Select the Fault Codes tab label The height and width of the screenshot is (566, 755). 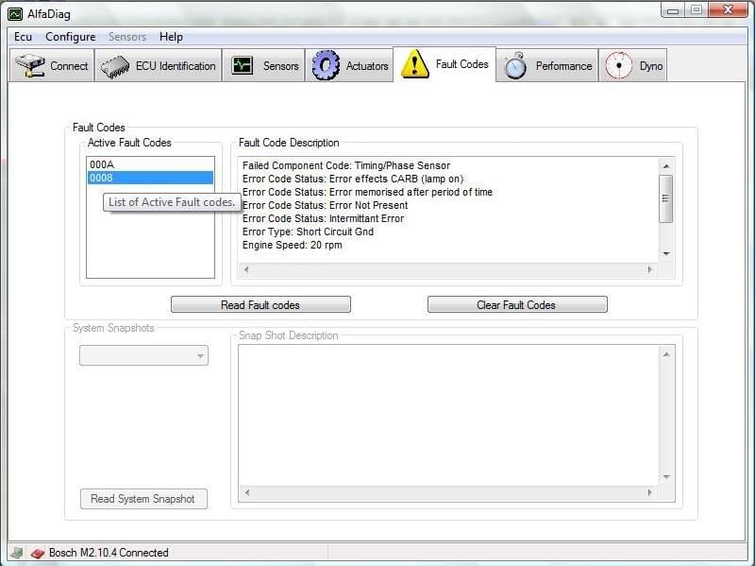[x=461, y=64]
